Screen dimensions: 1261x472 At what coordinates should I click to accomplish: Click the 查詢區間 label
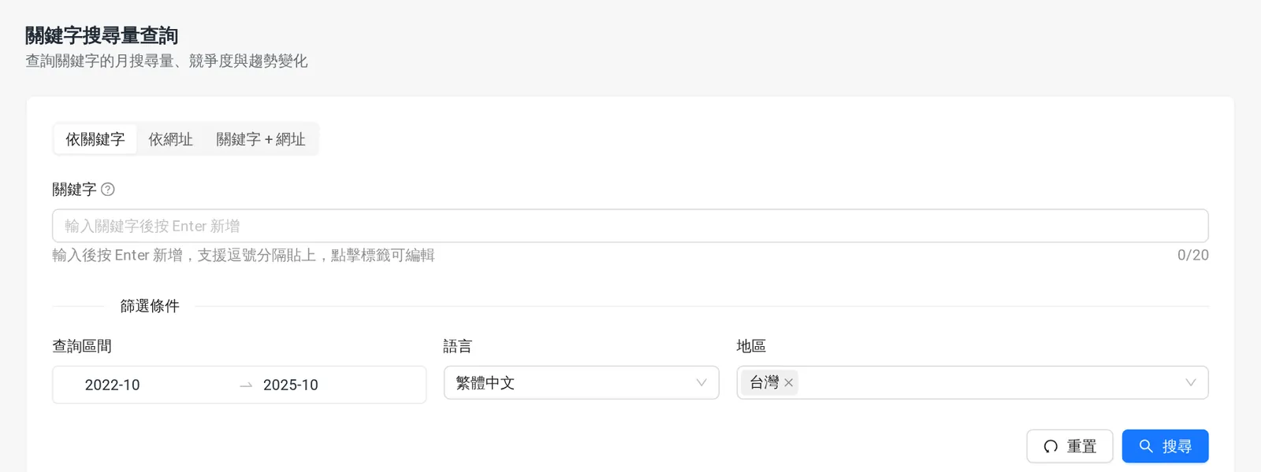82,346
